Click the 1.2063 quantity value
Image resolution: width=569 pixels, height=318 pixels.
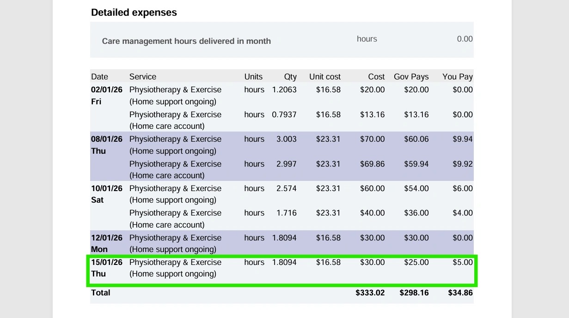coord(284,90)
